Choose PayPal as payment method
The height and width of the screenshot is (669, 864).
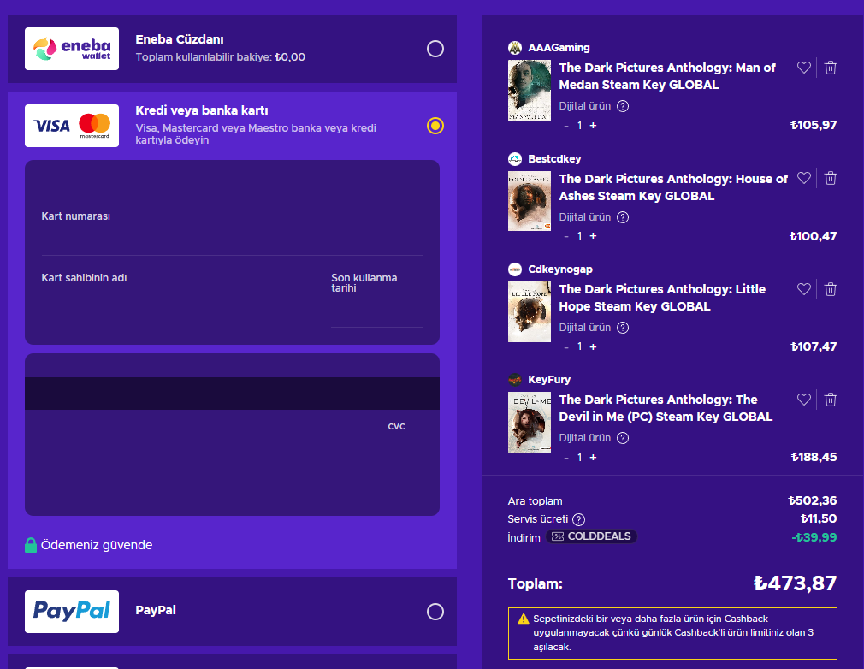pyautogui.click(x=435, y=612)
